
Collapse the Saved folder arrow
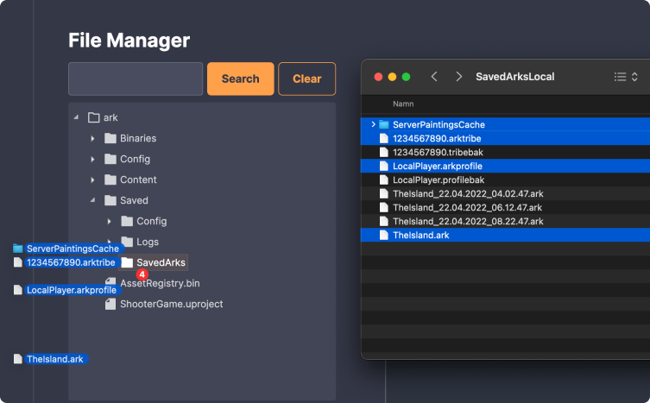pos(93,200)
